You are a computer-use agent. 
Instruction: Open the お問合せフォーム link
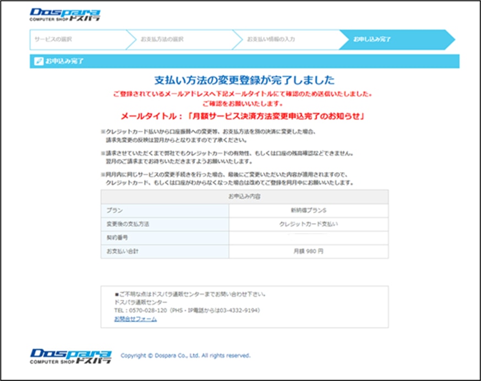tap(135, 319)
